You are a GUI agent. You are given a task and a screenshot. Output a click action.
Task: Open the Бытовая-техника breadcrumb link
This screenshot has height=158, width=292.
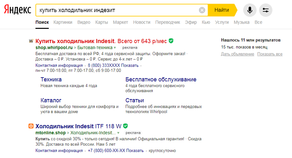click(x=95, y=48)
